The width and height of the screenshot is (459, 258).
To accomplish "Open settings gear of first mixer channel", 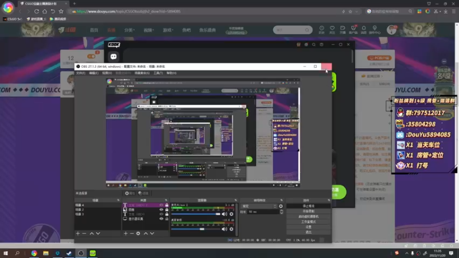I will point(232,214).
